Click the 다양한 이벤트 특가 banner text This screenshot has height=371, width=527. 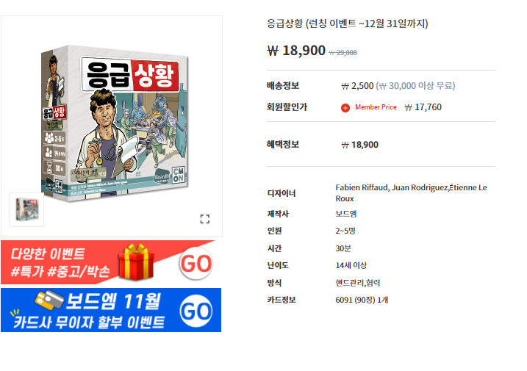[60, 262]
